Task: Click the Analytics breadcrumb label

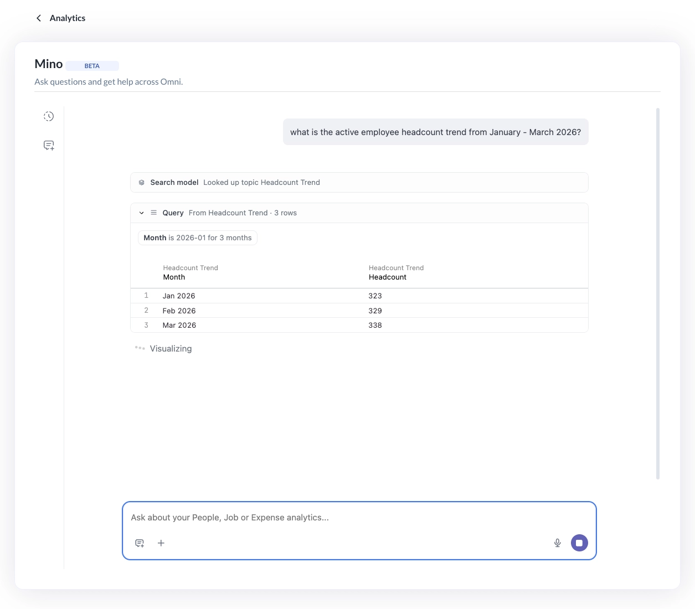Action: [x=68, y=18]
